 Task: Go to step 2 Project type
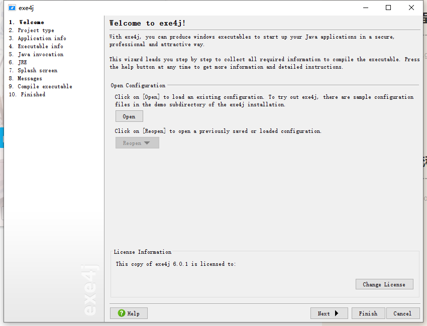click(31, 30)
